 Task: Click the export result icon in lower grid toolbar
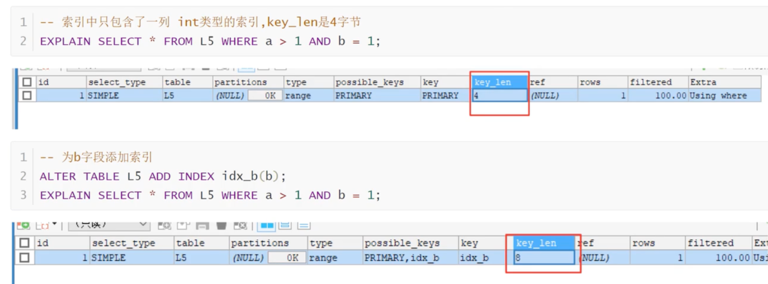pos(24,225)
